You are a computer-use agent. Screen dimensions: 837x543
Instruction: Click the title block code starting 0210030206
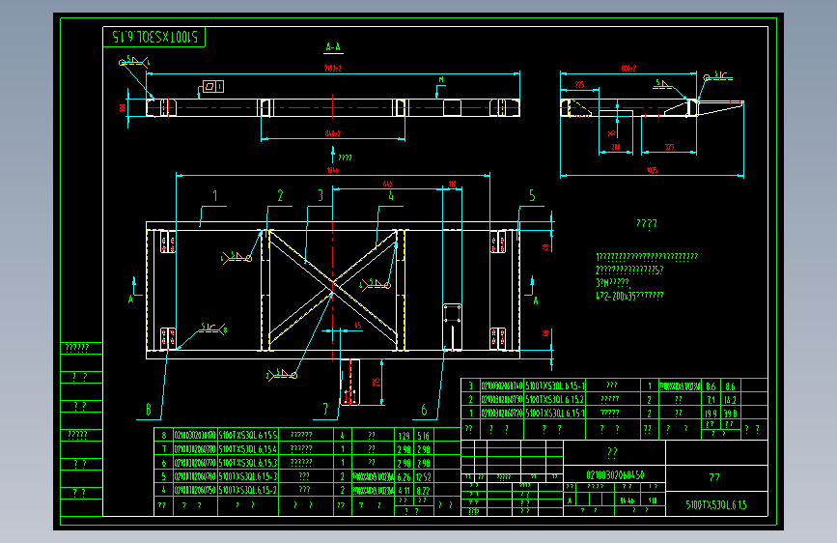tap(615, 474)
